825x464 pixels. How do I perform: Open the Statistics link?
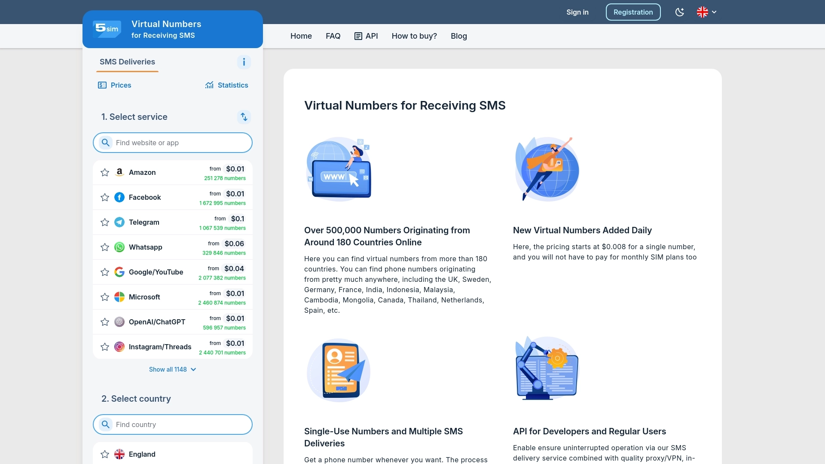click(x=227, y=85)
